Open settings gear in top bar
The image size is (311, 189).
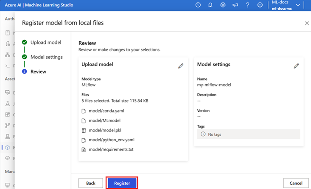tap(223, 5)
